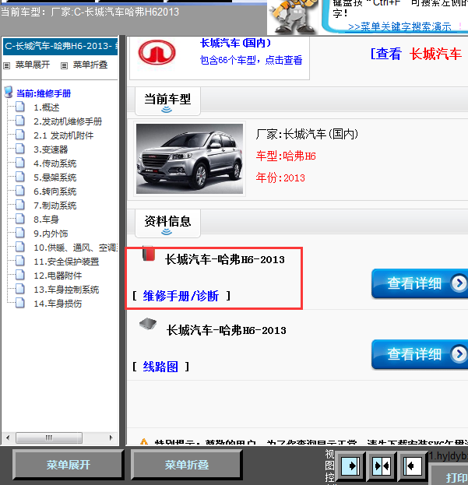This screenshot has width=468, height=485.
Task: Click the page icon beside 3.变速器
Action: (20, 149)
